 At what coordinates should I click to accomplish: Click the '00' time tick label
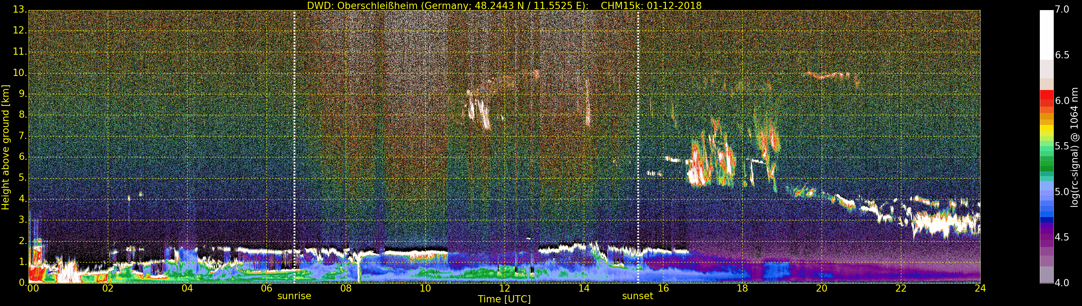pyautogui.click(x=33, y=288)
